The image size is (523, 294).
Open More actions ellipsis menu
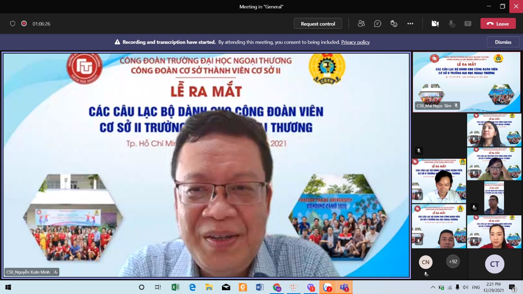pos(410,24)
